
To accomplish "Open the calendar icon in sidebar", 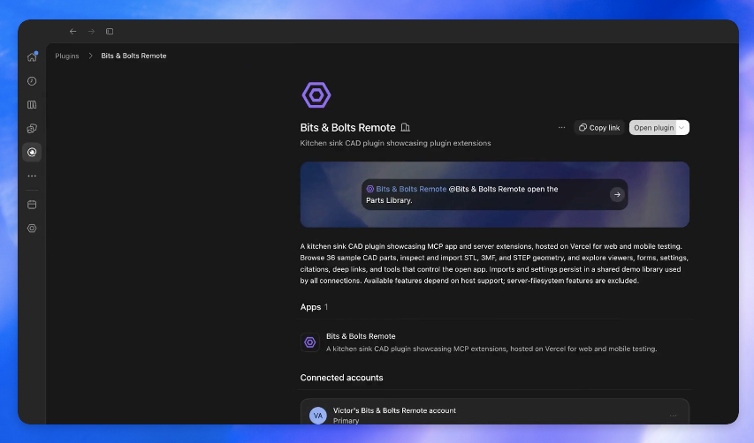I will tap(32, 205).
